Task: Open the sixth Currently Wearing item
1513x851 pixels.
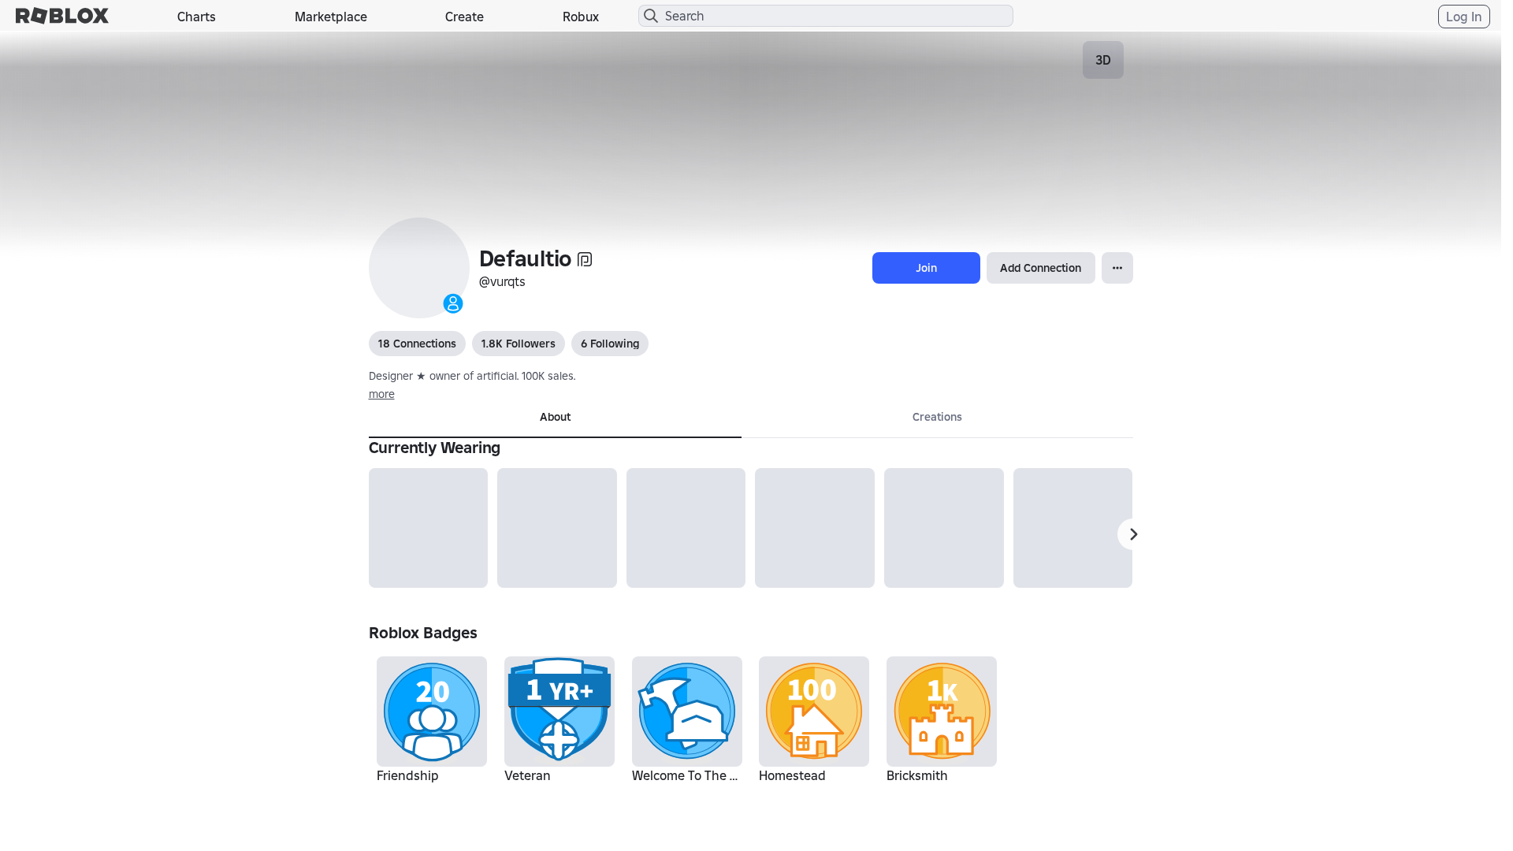Action: click(1072, 528)
